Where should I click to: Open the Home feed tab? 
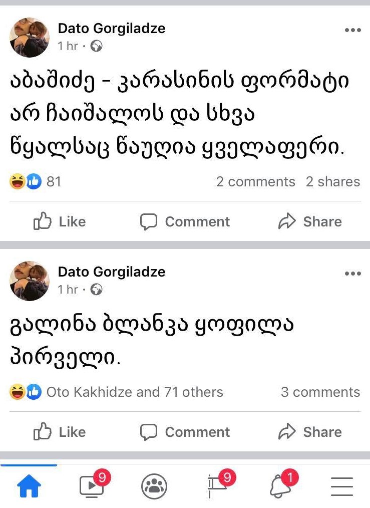pos(29,486)
